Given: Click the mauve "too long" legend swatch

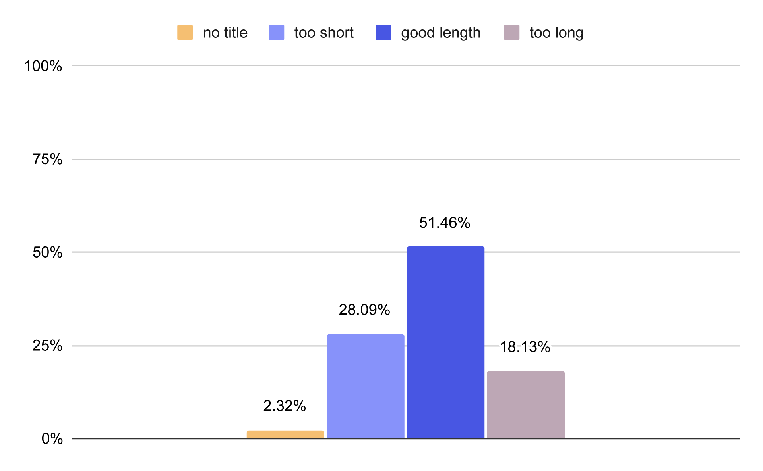Looking at the screenshot, I should (511, 33).
